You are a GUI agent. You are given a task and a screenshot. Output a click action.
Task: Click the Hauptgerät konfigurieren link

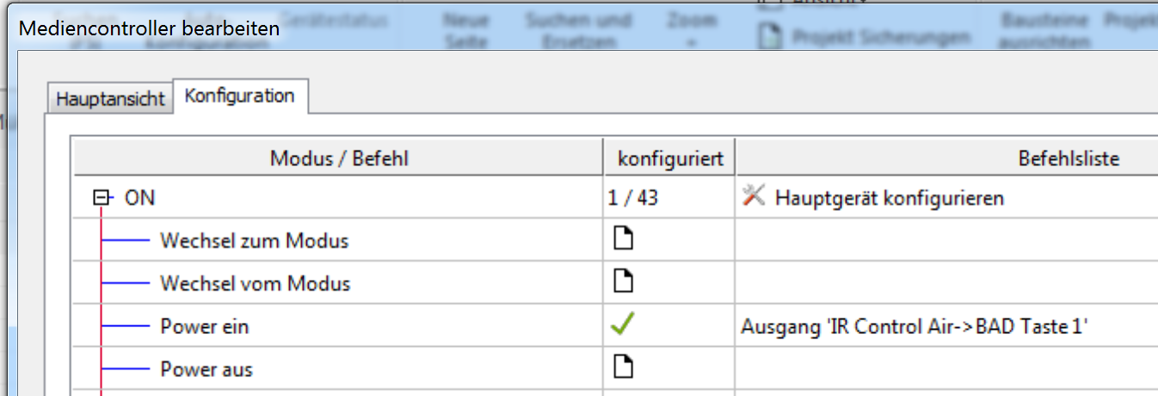[x=890, y=198]
